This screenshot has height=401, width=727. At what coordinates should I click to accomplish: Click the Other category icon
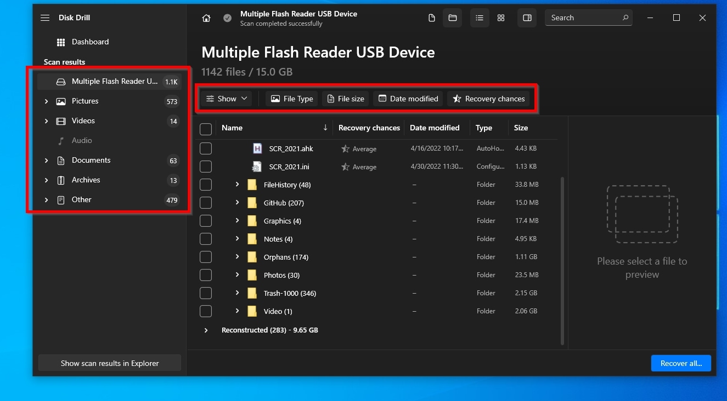(x=61, y=200)
